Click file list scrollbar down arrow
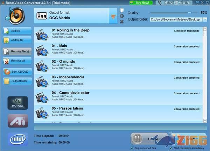Viewport: 210px width, 151px height. tap(205, 121)
